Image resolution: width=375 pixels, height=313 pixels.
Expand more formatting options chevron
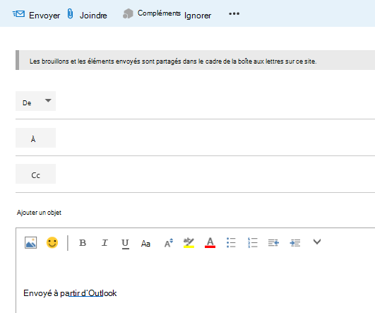pyautogui.click(x=317, y=242)
